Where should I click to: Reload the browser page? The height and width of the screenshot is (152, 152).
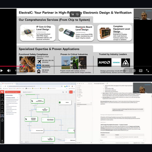tap(5, 86)
